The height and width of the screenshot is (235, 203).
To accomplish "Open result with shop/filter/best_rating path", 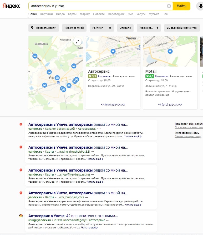I will click(78, 170).
